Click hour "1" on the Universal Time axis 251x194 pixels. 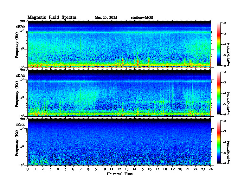[35, 169]
